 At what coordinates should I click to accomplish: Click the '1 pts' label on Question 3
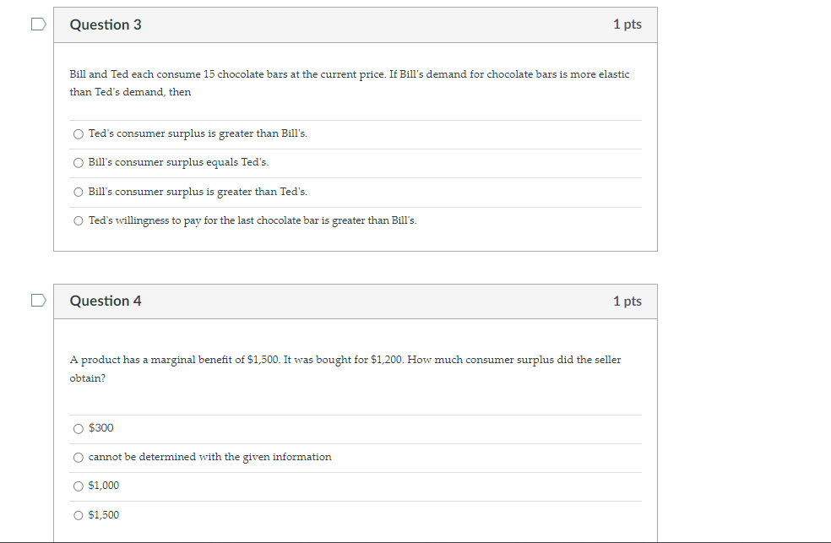point(627,24)
